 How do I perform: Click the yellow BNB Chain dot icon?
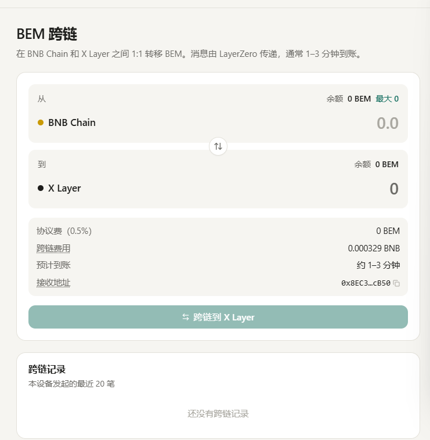41,122
